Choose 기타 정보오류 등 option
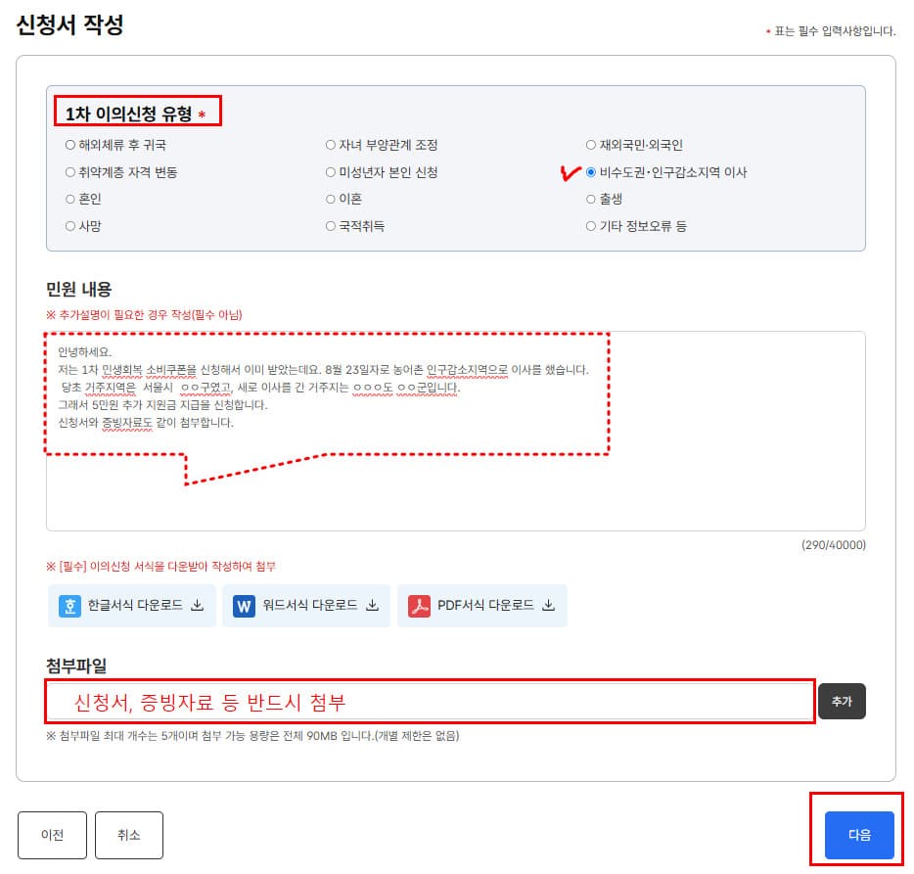The image size is (914, 874). point(591,226)
